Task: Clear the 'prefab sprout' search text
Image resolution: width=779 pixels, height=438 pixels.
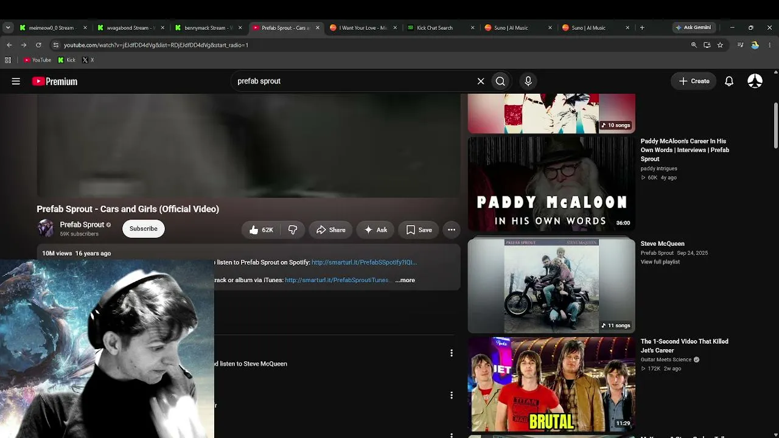Action: 481,81
